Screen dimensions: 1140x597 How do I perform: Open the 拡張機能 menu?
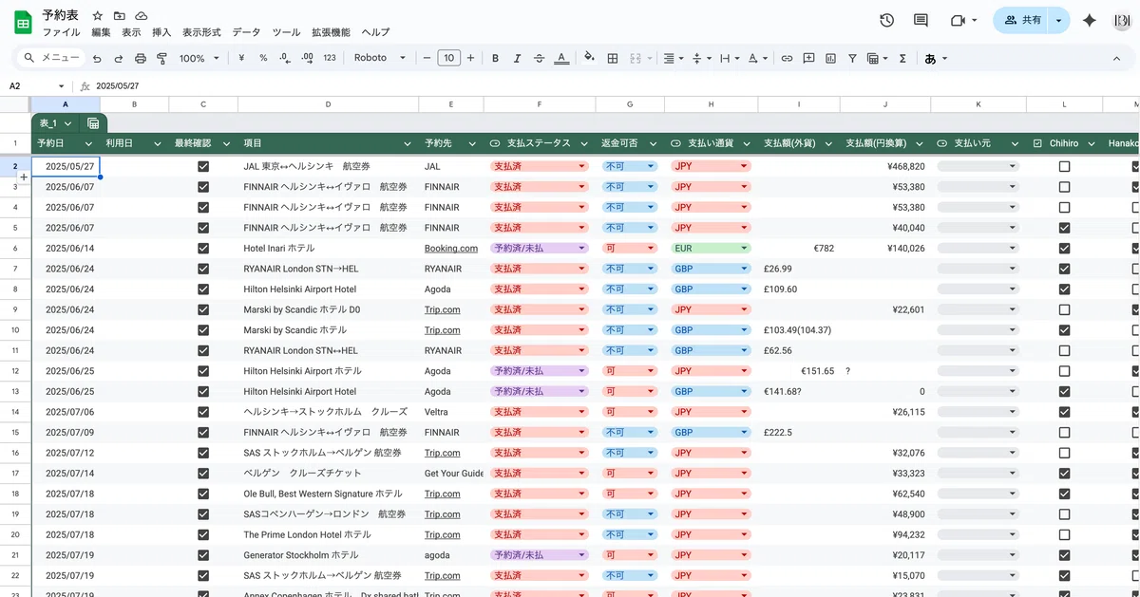coord(331,32)
